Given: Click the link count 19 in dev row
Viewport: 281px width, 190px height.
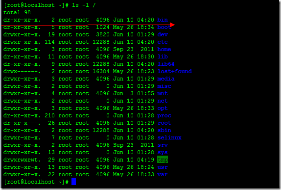Looking at the screenshot, I should [x=51, y=34].
